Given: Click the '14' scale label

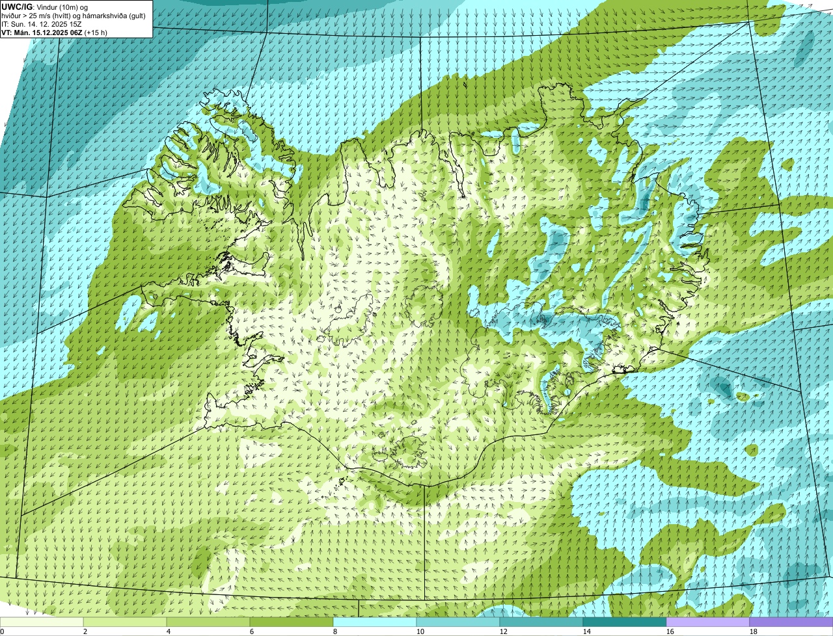Looking at the screenshot, I should [x=587, y=631].
